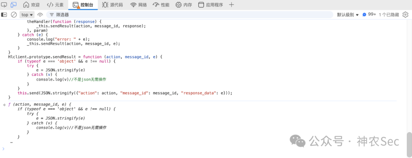The image size is (412, 158).
Task: Click the 99+ issues counter
Action: click(369, 15)
